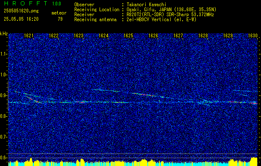Click the meteor label
The width and height of the screenshot is (261, 166).
(x=59, y=13)
